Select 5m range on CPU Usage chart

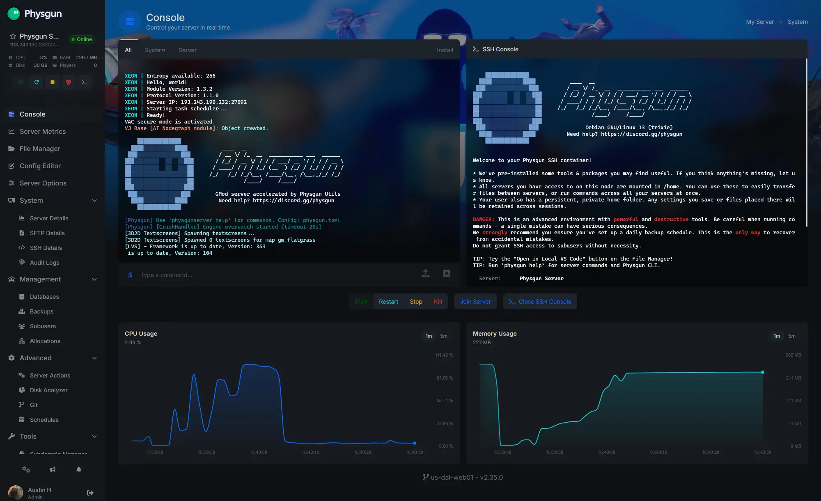(444, 336)
